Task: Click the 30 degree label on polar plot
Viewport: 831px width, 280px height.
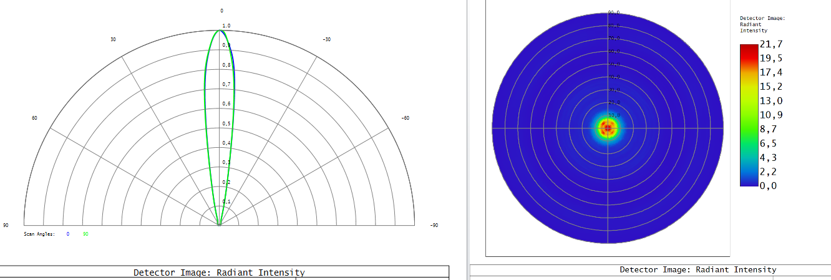Action: pyautogui.click(x=113, y=39)
